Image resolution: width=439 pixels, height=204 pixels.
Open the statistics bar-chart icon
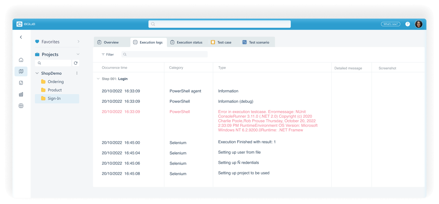coord(21,94)
